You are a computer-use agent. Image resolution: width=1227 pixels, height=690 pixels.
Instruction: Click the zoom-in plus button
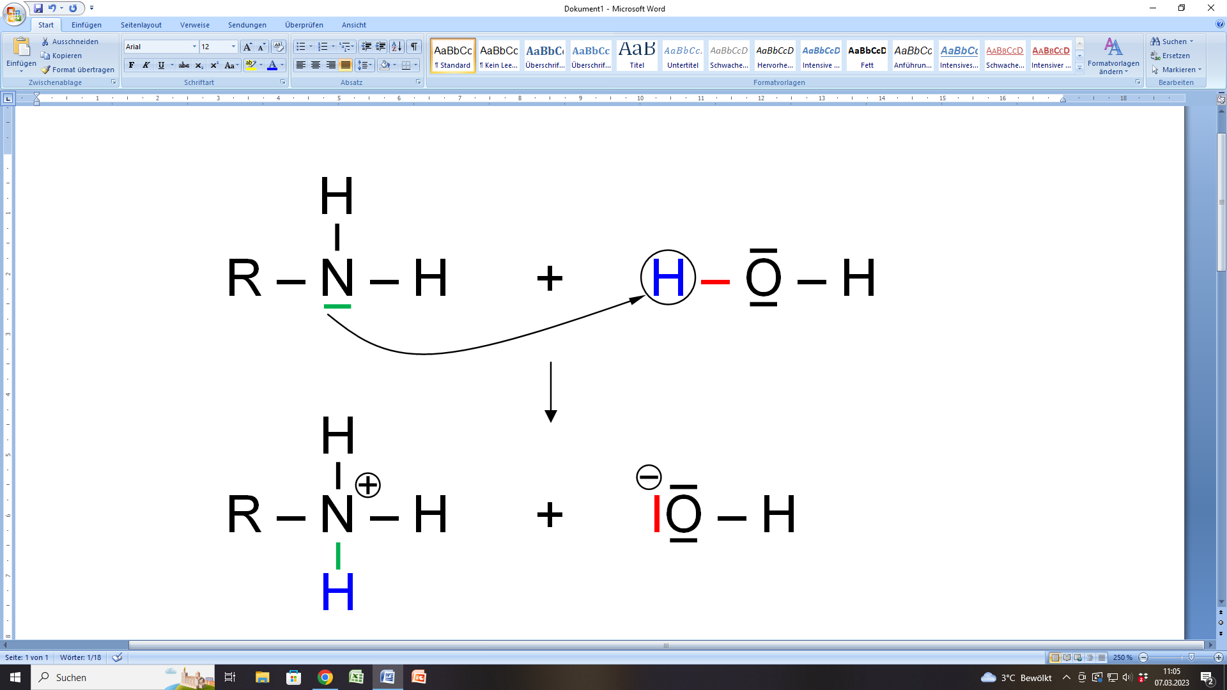point(1218,657)
